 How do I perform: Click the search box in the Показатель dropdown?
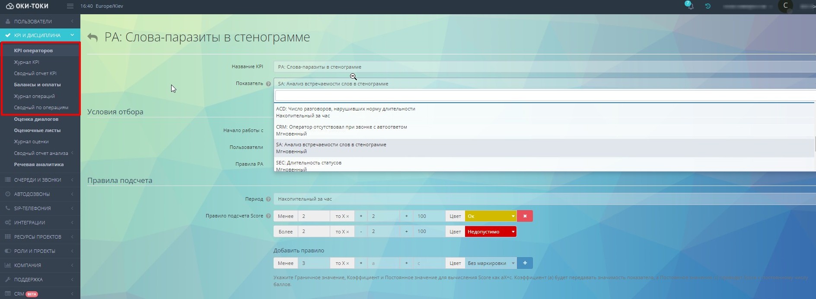point(545,95)
